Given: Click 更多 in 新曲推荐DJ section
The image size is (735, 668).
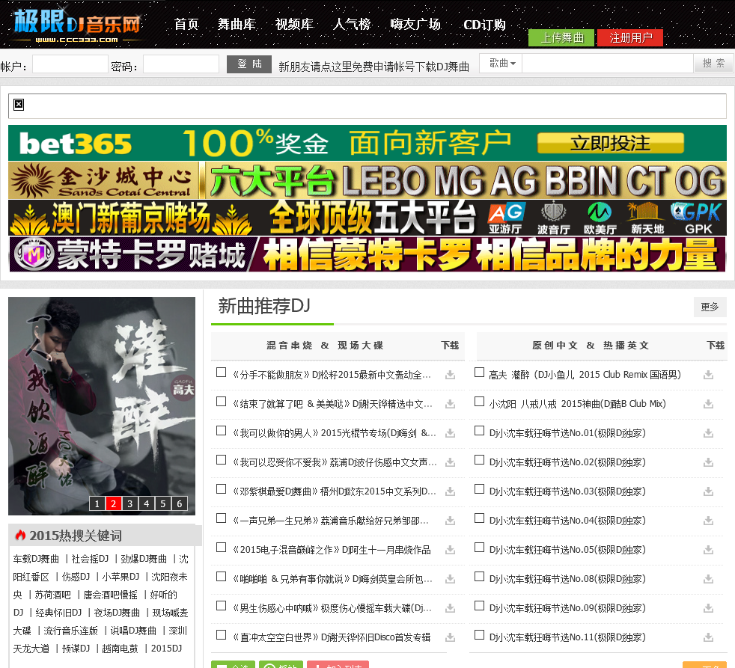Looking at the screenshot, I should (710, 307).
